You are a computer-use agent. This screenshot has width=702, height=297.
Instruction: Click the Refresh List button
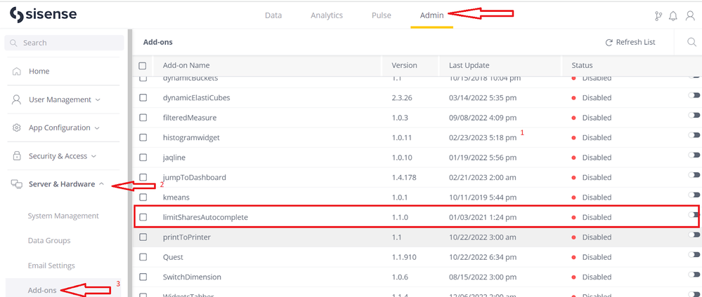(630, 42)
